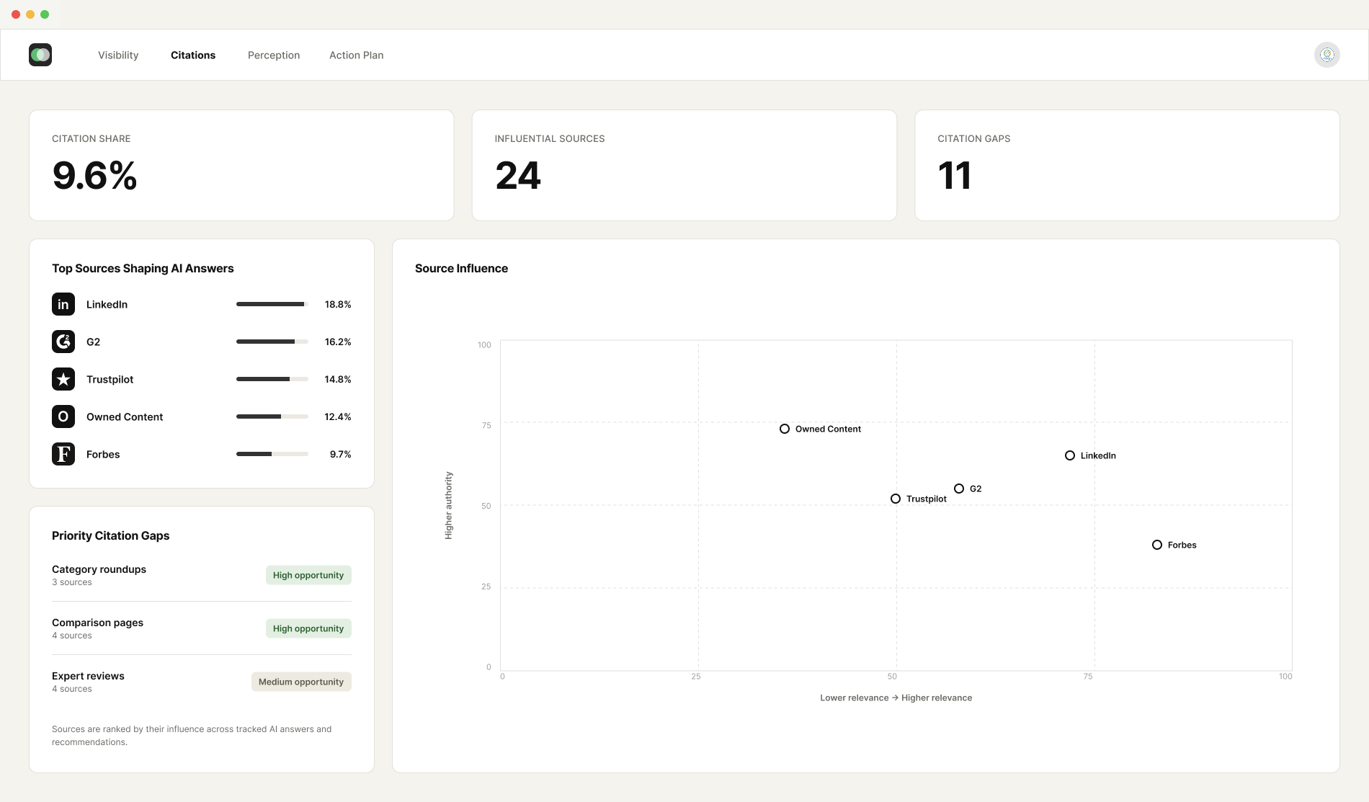The width and height of the screenshot is (1369, 802).
Task: Click the LinkedIn source icon
Action: [x=63, y=304]
